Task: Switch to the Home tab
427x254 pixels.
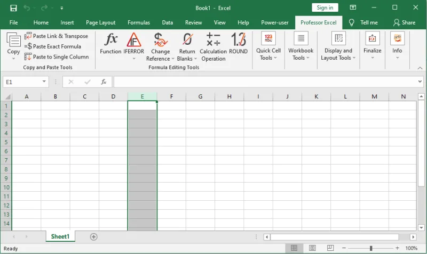Action: coord(41,22)
